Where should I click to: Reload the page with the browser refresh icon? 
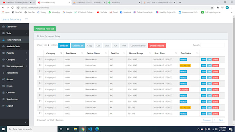pyautogui.click(x=12, y=8)
